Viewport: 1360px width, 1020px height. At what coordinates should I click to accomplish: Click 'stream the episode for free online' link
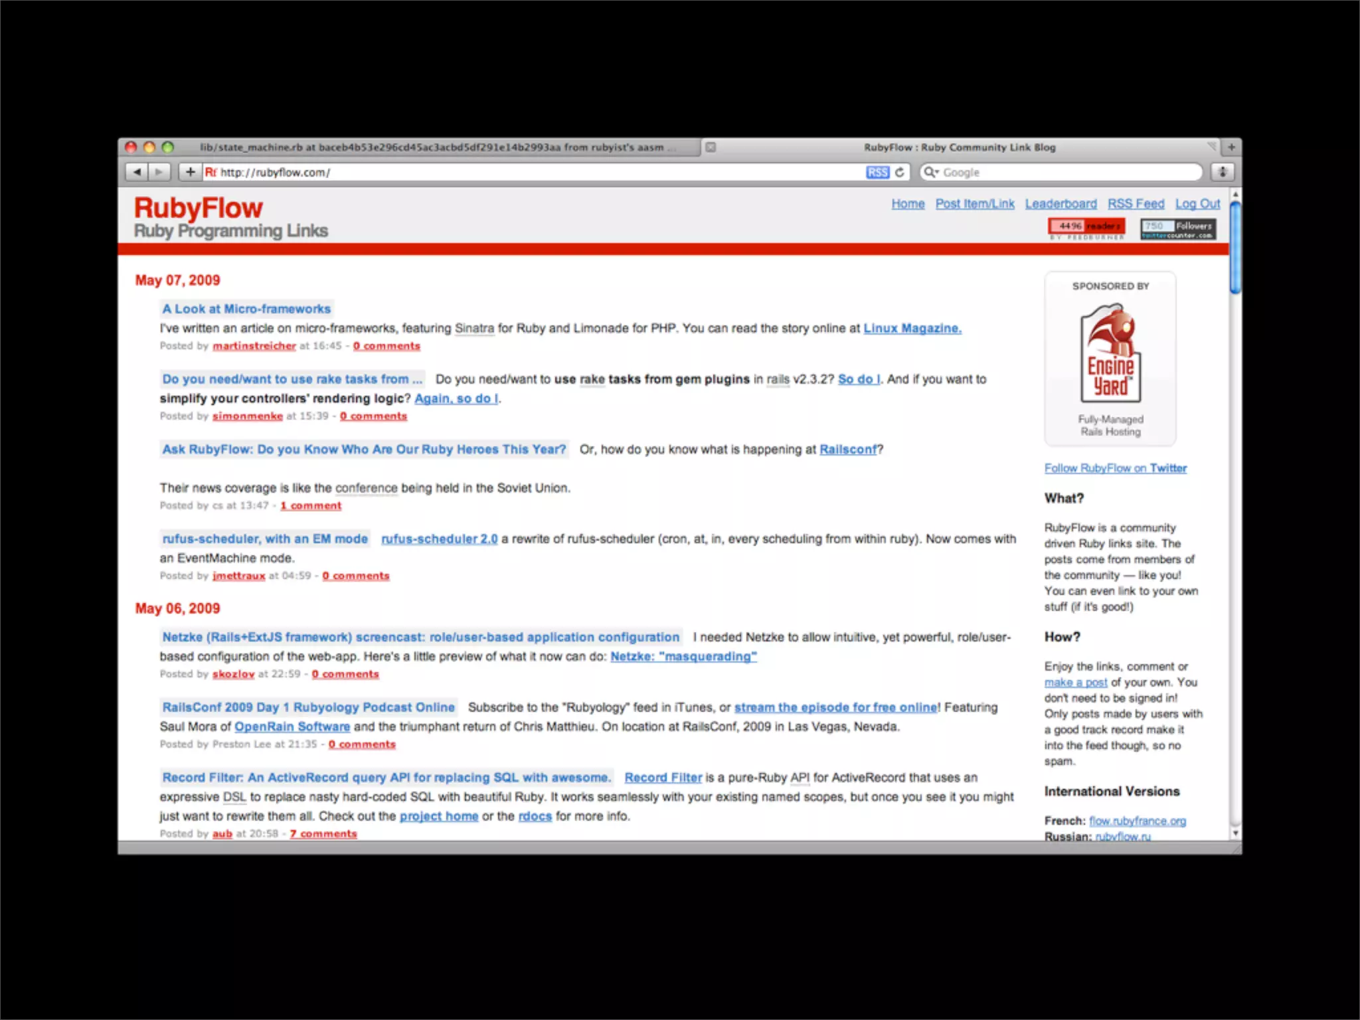836,708
